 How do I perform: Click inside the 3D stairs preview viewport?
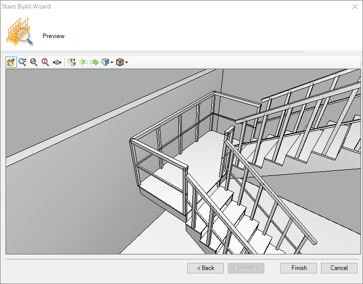[x=181, y=161]
